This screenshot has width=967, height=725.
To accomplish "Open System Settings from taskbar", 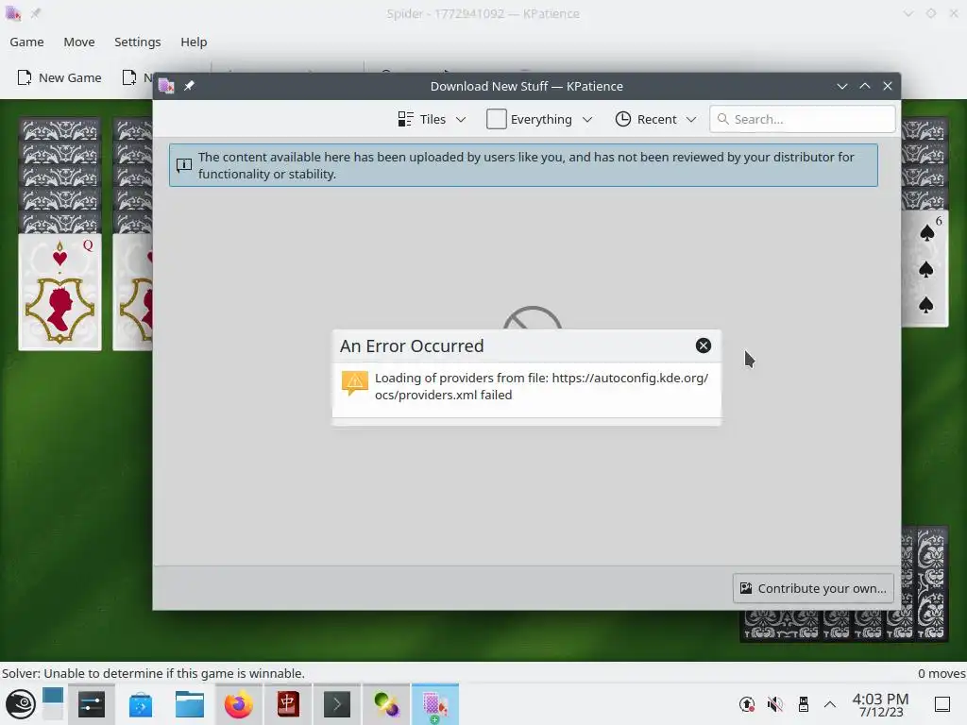I will click(x=92, y=704).
